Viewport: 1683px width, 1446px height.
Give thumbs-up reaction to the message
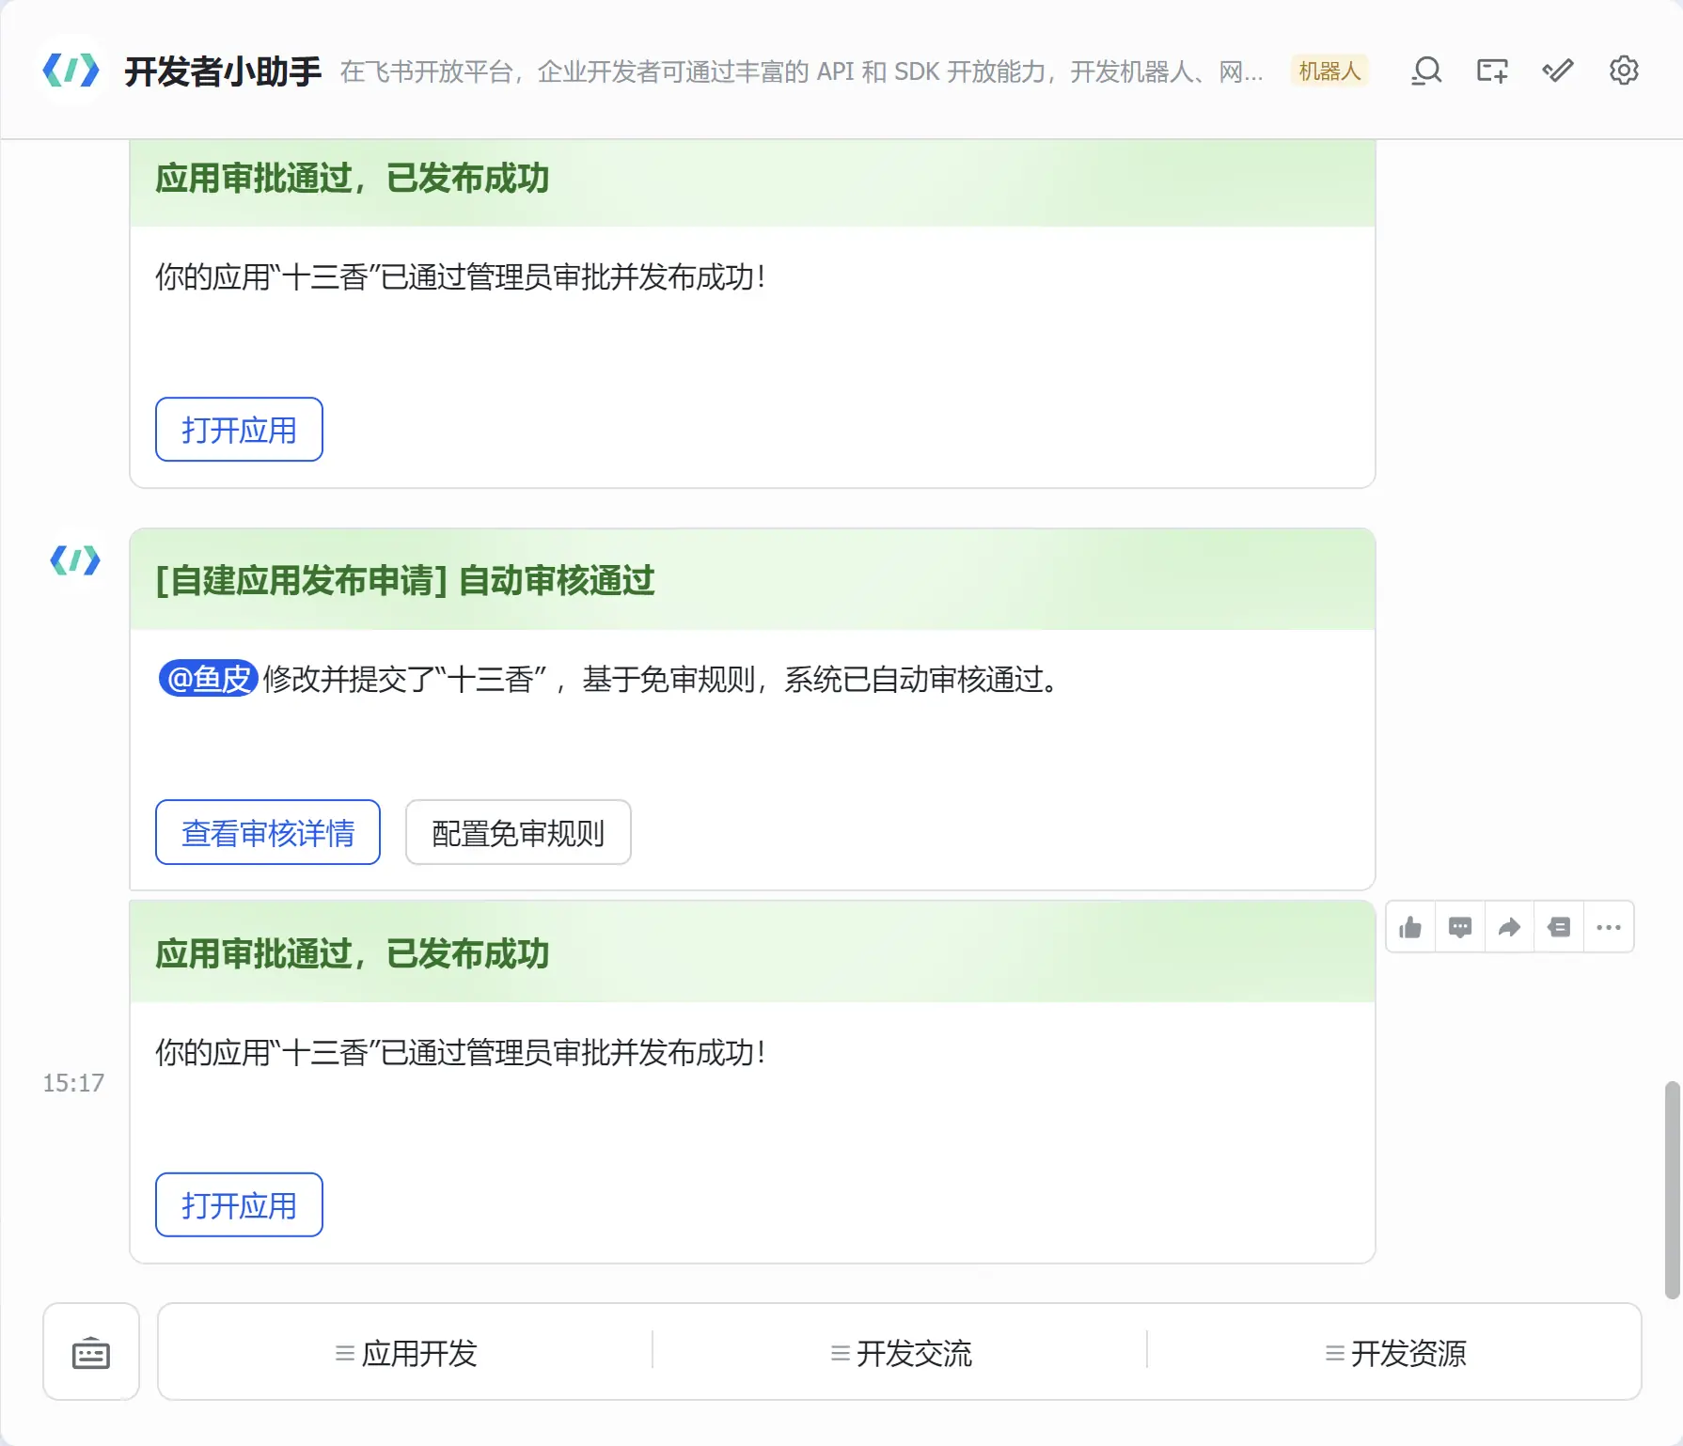tap(1410, 928)
